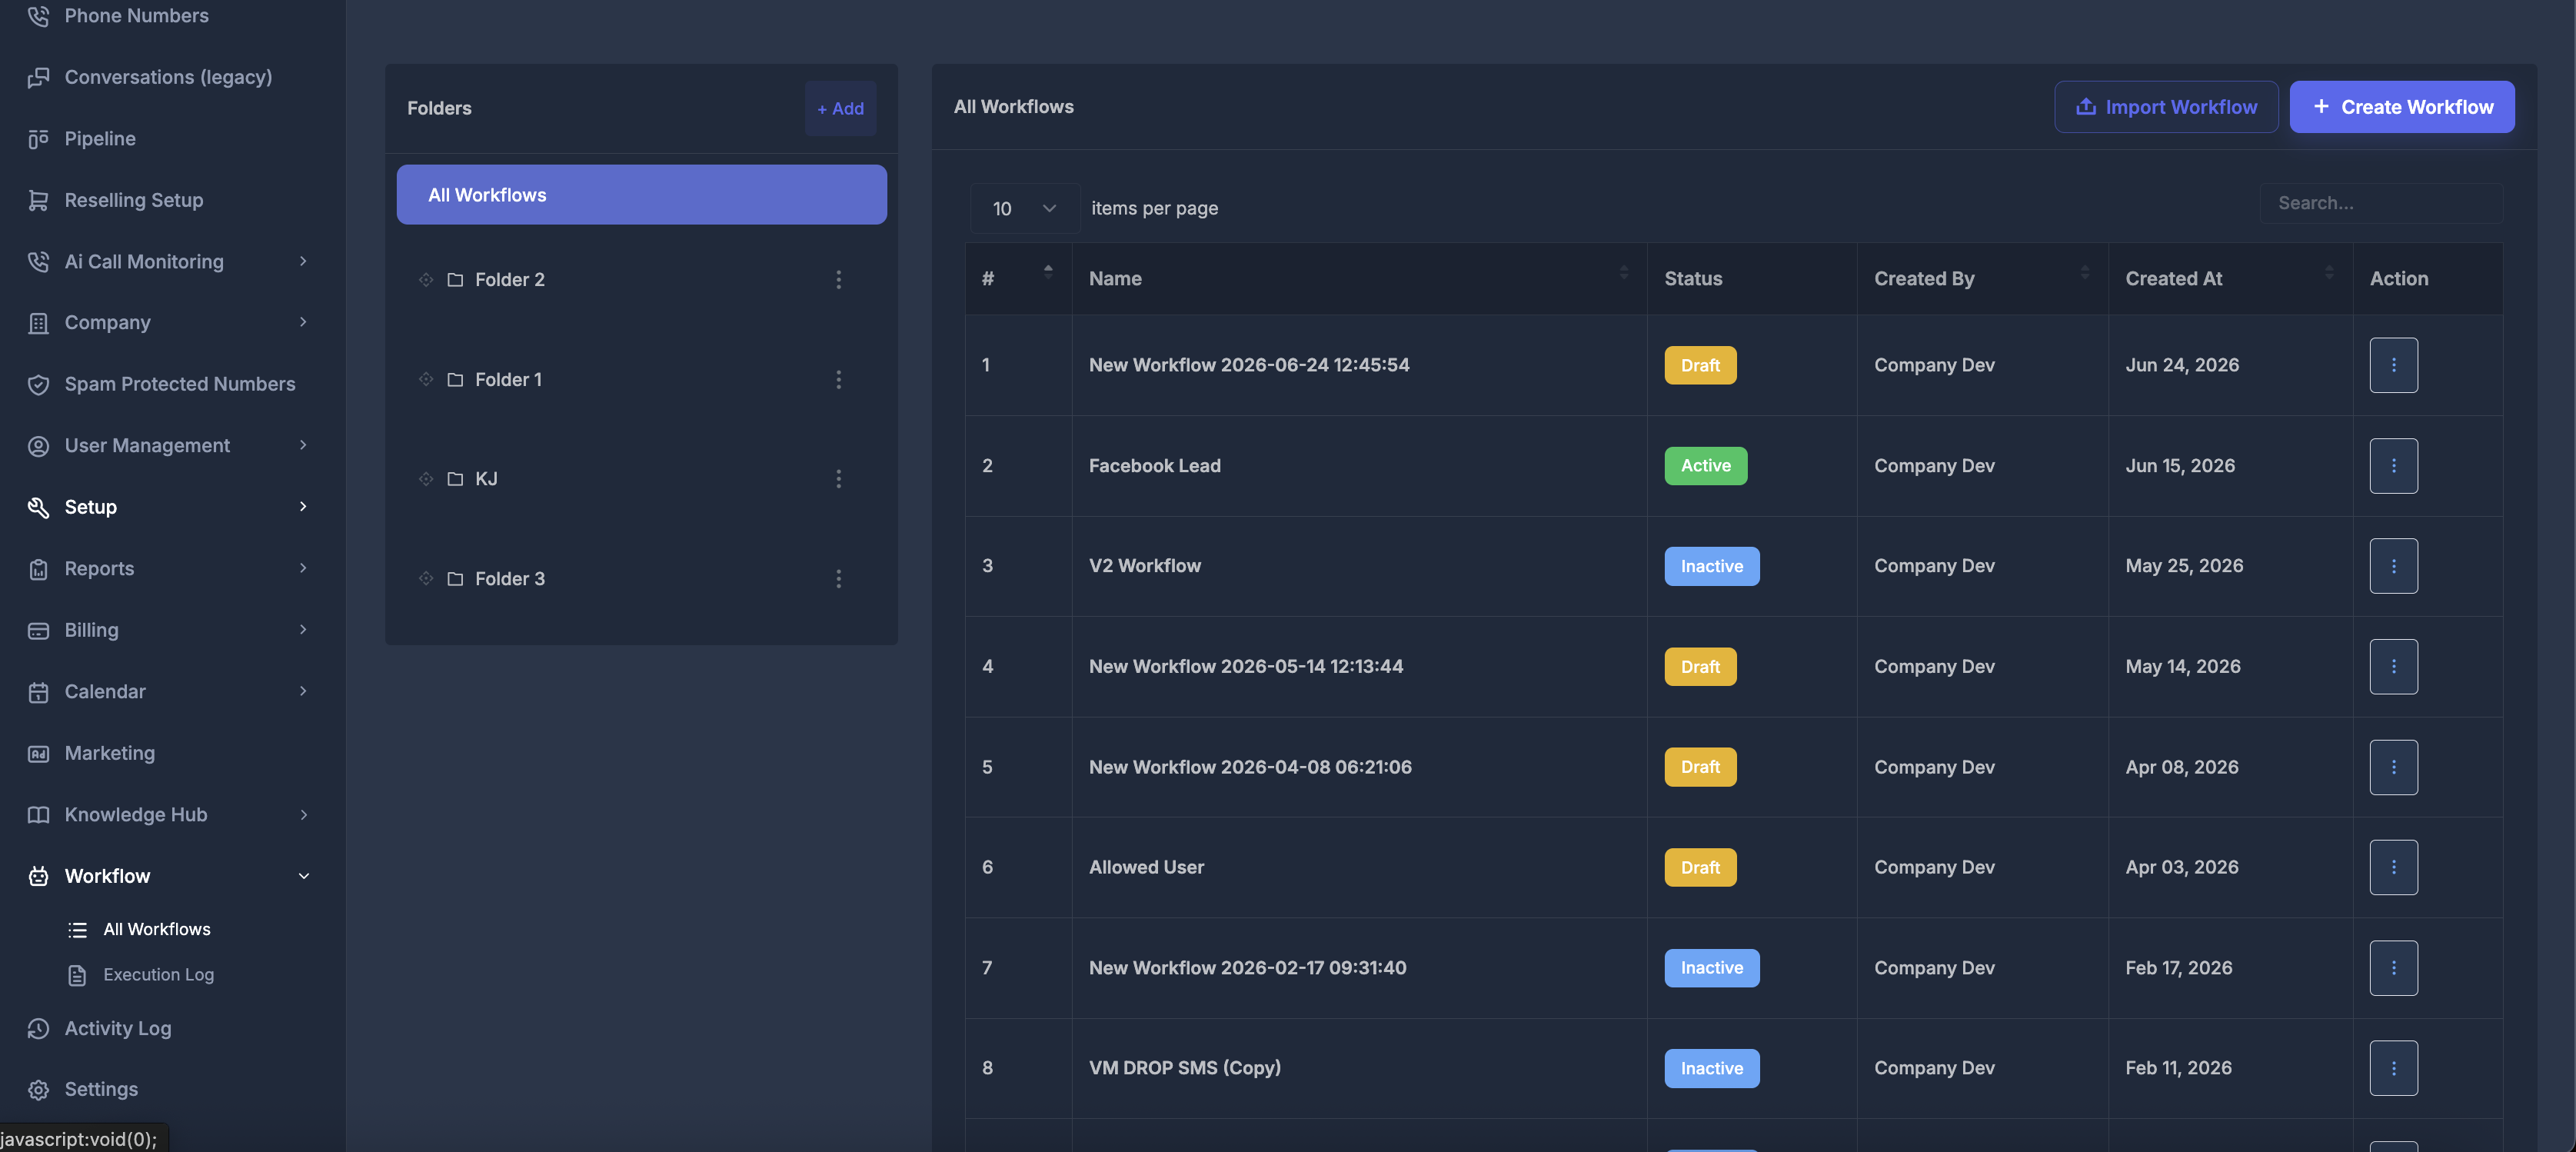Click the drag handle icon beside Folder 2
This screenshot has width=2576, height=1152.
(x=425, y=280)
